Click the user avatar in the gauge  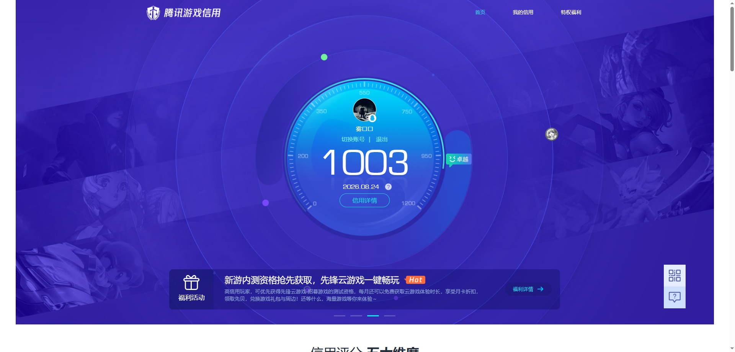(364, 110)
